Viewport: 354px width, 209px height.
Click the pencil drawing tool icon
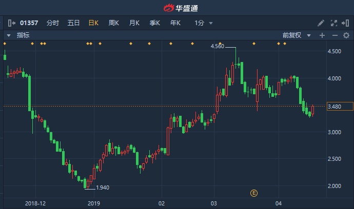click(321, 23)
